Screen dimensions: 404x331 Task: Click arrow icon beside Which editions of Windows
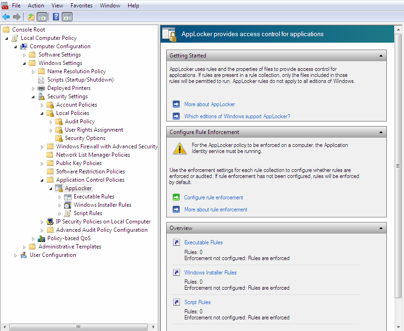[x=176, y=116]
